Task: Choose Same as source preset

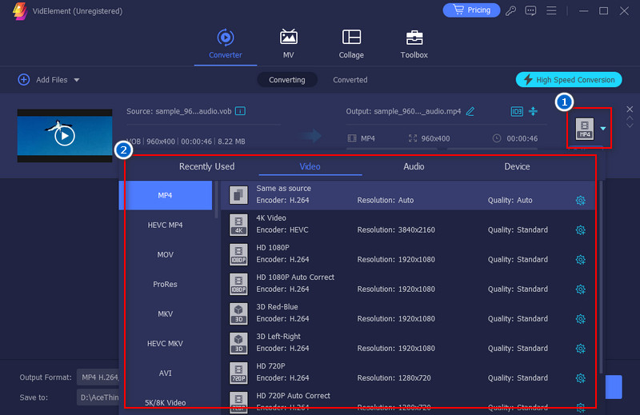Action: (x=408, y=195)
